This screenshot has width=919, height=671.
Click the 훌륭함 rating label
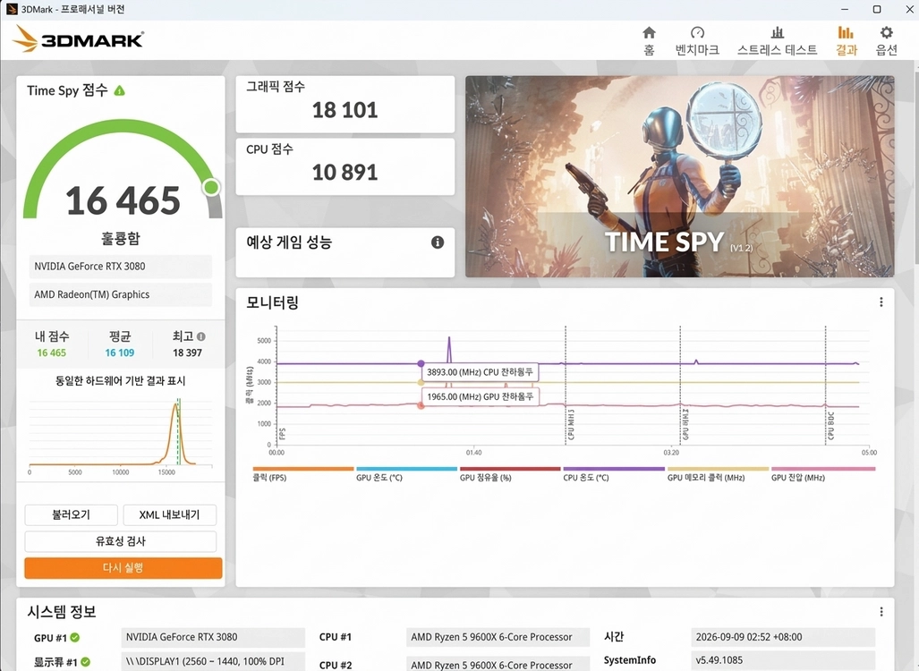click(x=120, y=239)
